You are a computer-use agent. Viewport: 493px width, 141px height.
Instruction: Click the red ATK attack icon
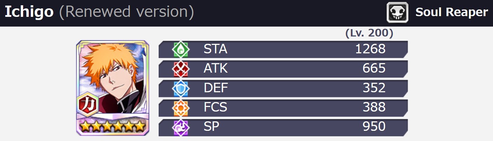[x=181, y=69]
